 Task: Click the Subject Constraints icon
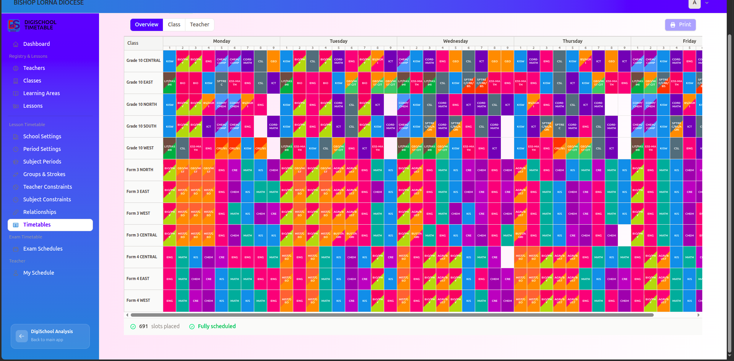(x=16, y=200)
